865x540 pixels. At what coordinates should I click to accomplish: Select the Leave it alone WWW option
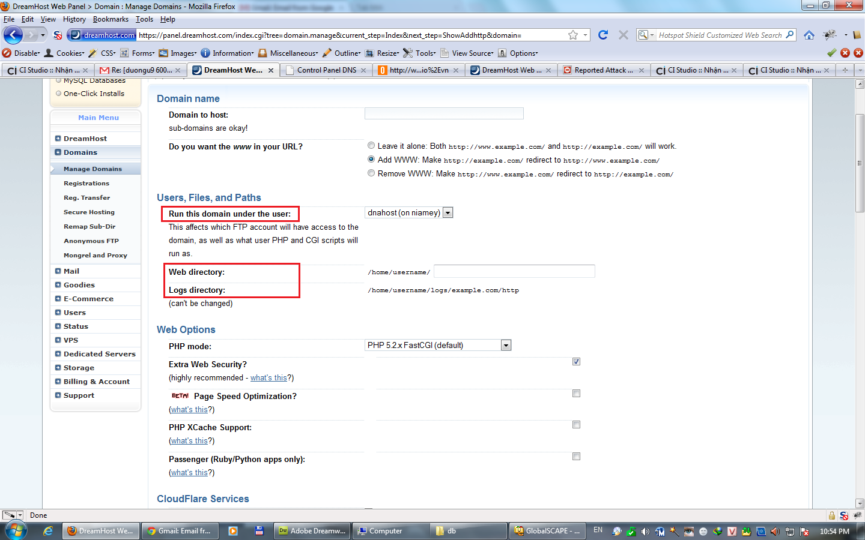pos(371,146)
